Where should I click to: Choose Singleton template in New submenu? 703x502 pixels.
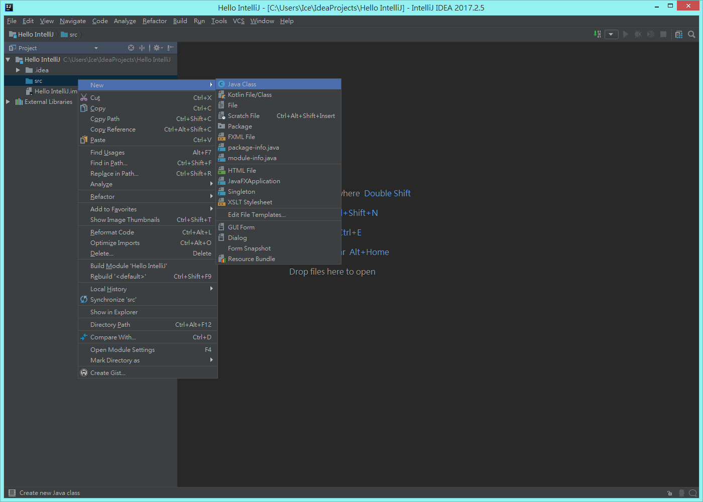(x=279, y=191)
